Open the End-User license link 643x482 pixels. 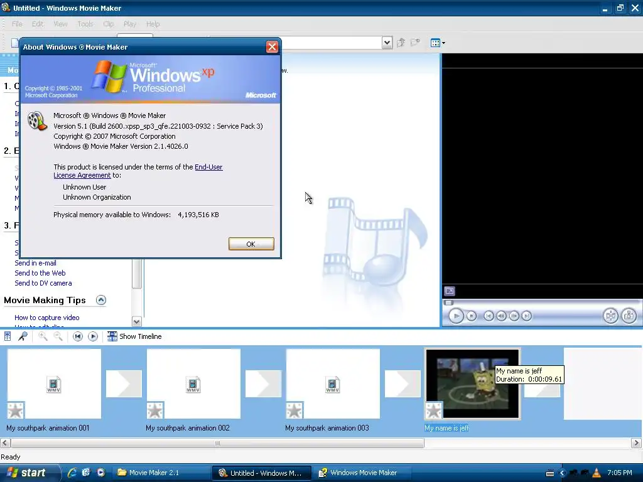click(x=208, y=167)
